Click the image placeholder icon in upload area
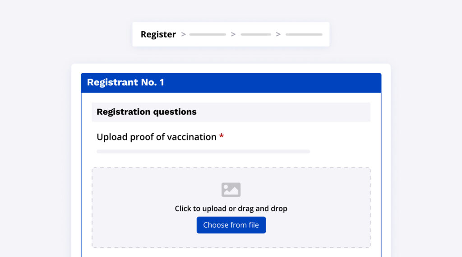462x257 pixels. point(231,190)
